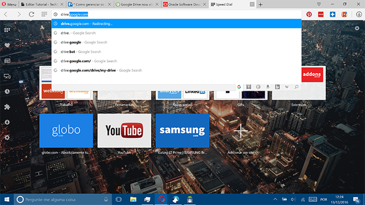Select 'drive.google.com/' search suggestion

pos(177,61)
